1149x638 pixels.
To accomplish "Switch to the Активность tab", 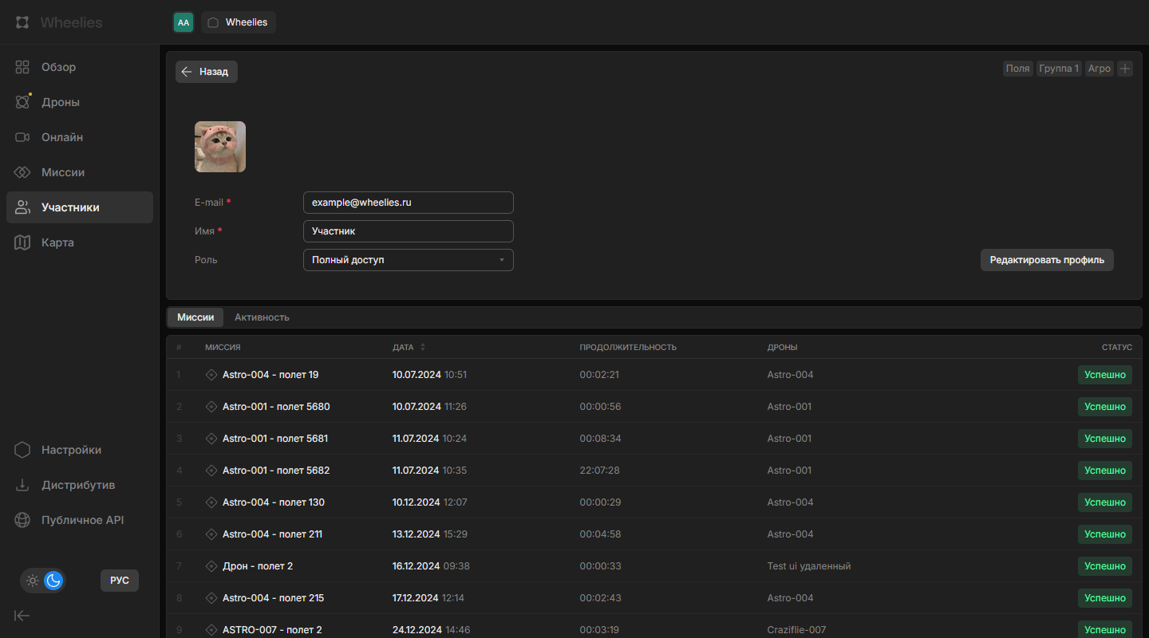I will [262, 317].
